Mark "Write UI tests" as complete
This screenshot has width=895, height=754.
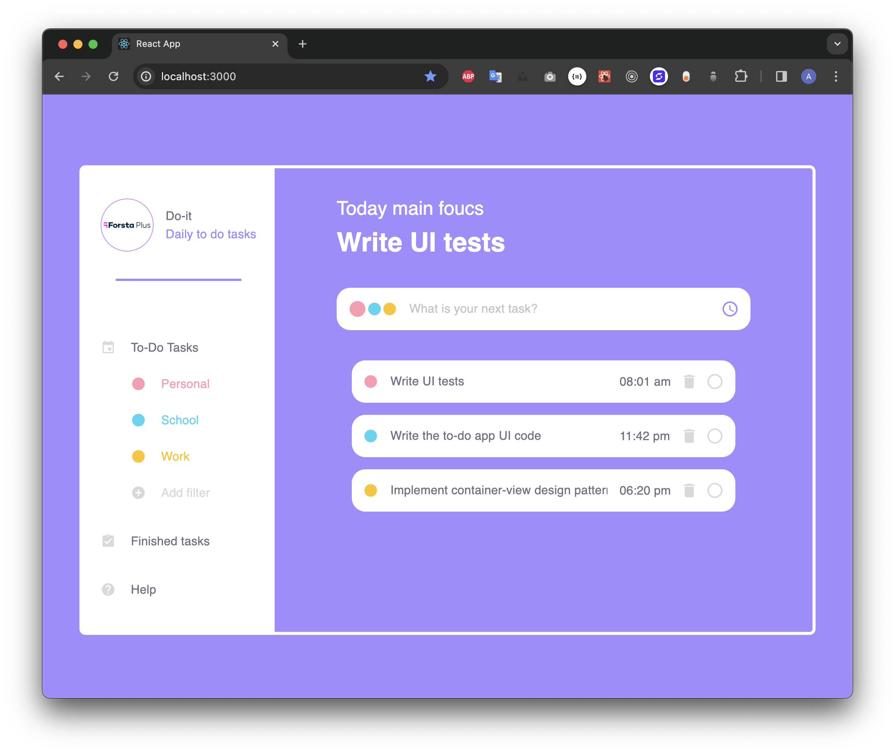pos(715,381)
